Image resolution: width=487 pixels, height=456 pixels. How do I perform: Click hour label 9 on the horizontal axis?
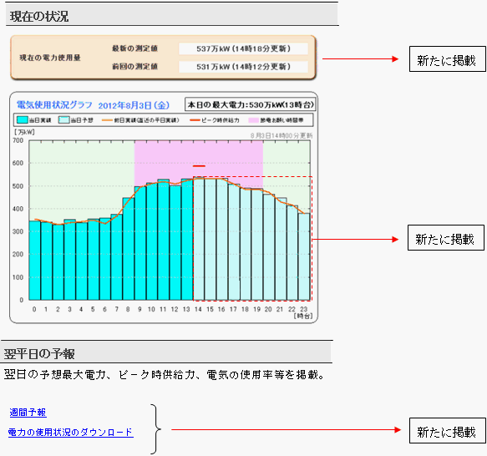140,309
